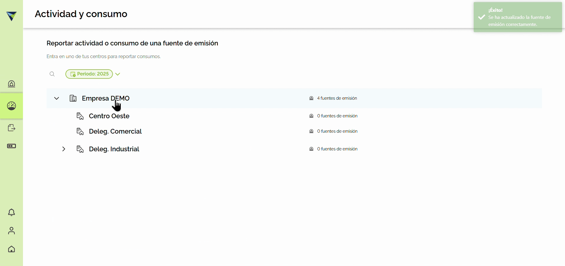The width and height of the screenshot is (565, 266).
Task: Open the battery-shaped sidebar icon
Action: [11, 146]
